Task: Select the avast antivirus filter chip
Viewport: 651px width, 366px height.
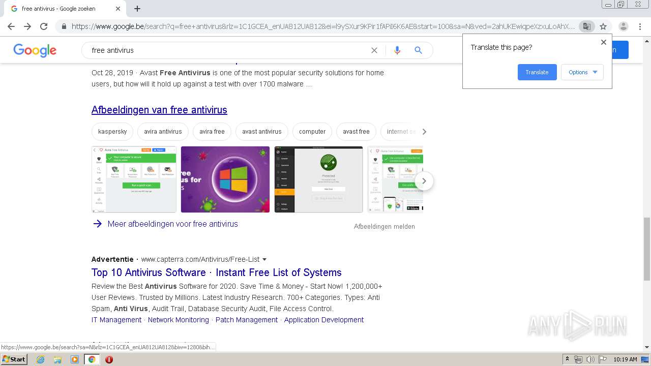Action: [x=262, y=132]
